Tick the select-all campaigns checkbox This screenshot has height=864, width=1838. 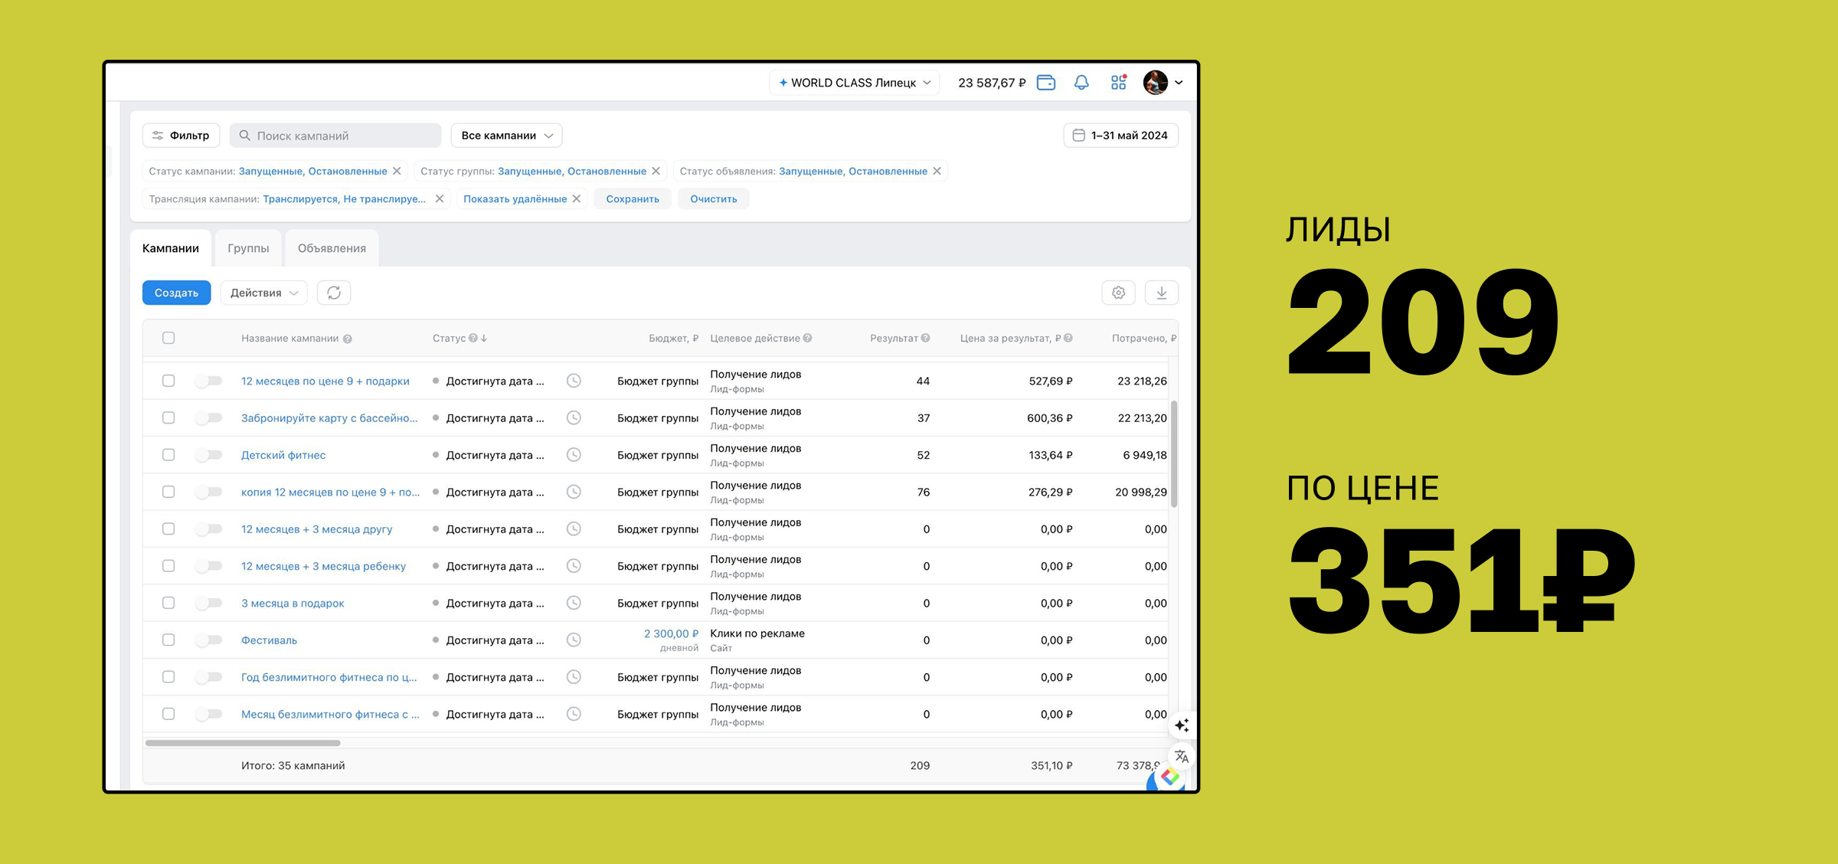tap(168, 338)
